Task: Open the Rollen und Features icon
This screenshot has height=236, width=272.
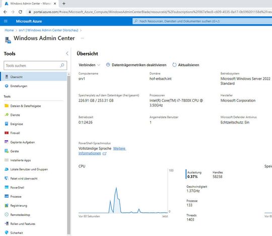Action: (x=7, y=223)
